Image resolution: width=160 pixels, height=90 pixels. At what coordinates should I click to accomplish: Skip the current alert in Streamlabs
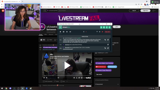pos(107,32)
